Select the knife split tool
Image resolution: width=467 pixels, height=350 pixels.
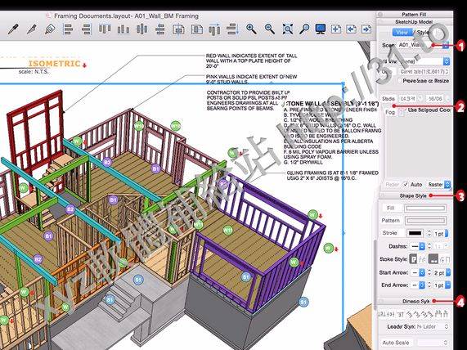coord(31,29)
